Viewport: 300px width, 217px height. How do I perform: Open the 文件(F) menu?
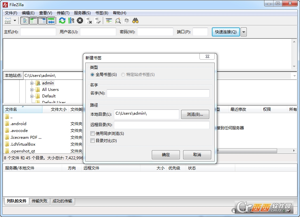click(x=11, y=13)
